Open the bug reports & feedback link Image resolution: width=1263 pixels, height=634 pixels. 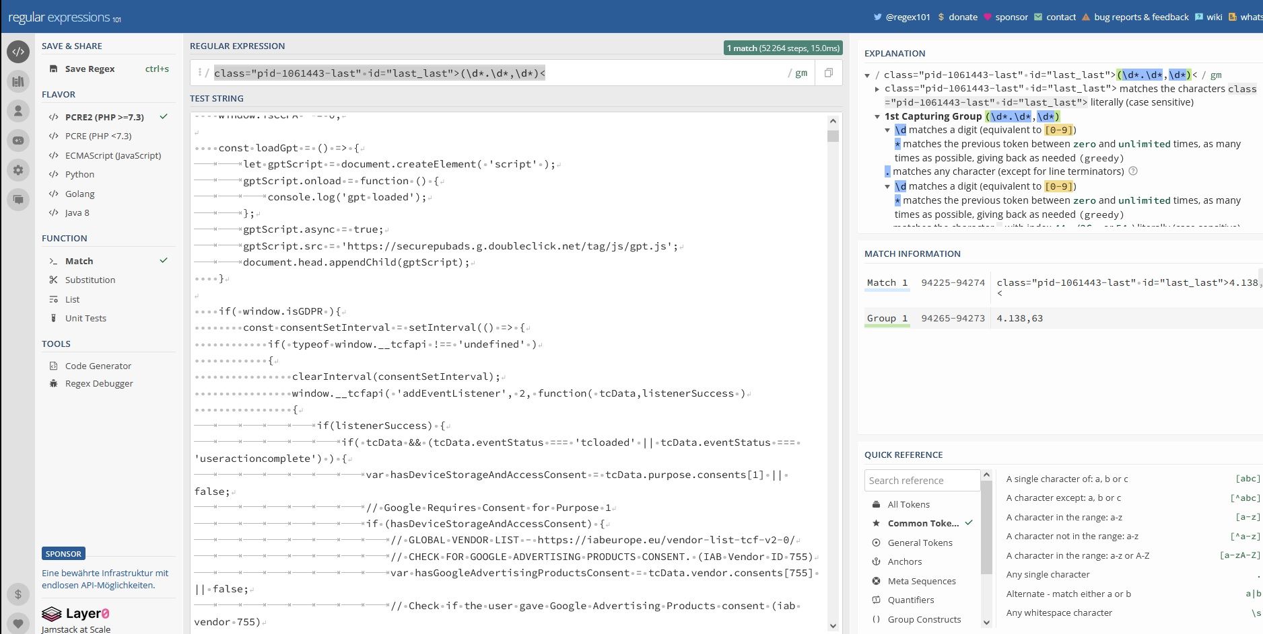pyautogui.click(x=1140, y=17)
